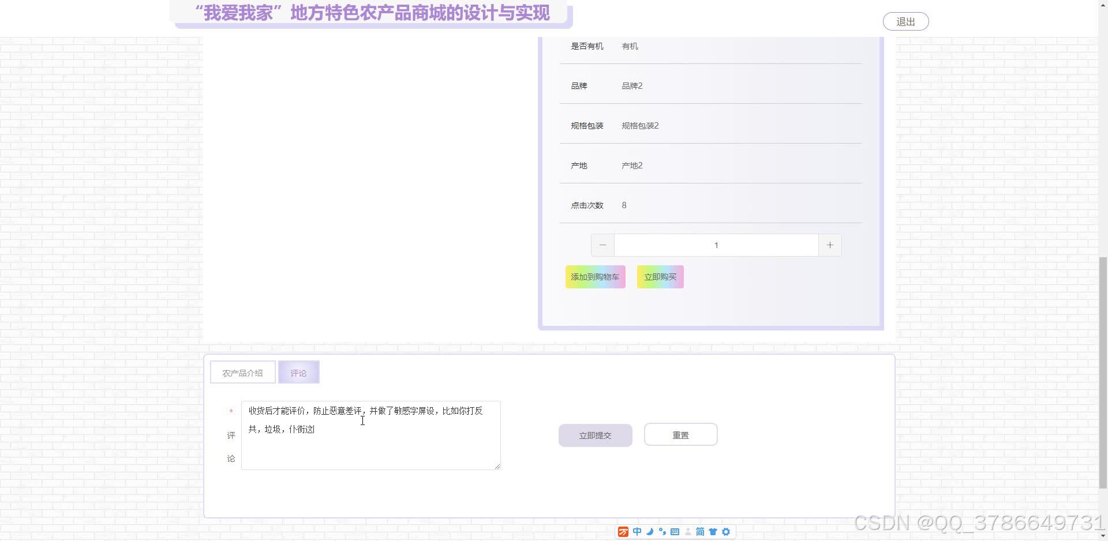Image resolution: width=1108 pixels, height=541 pixels.
Task: Click the punctuation mode icon in IME bar
Action: coord(662,532)
